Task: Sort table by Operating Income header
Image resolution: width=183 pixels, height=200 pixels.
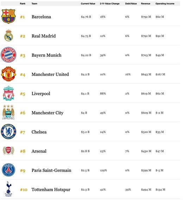Action: click(165, 4)
